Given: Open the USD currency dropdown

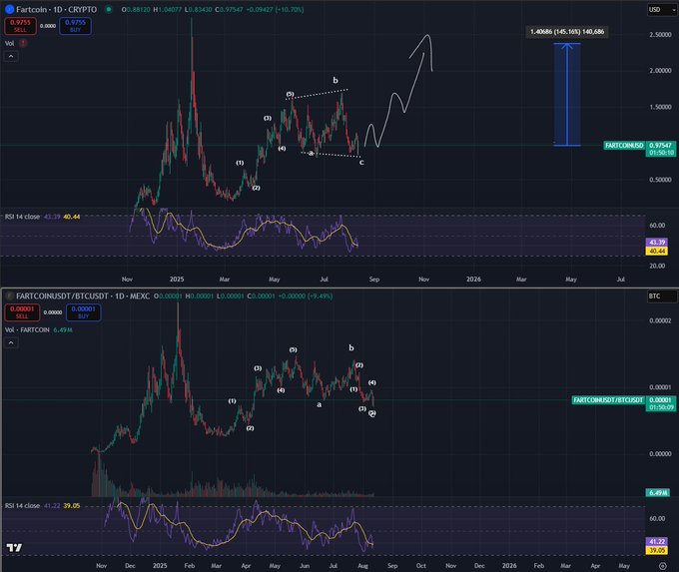Looking at the screenshot, I should pos(661,10).
